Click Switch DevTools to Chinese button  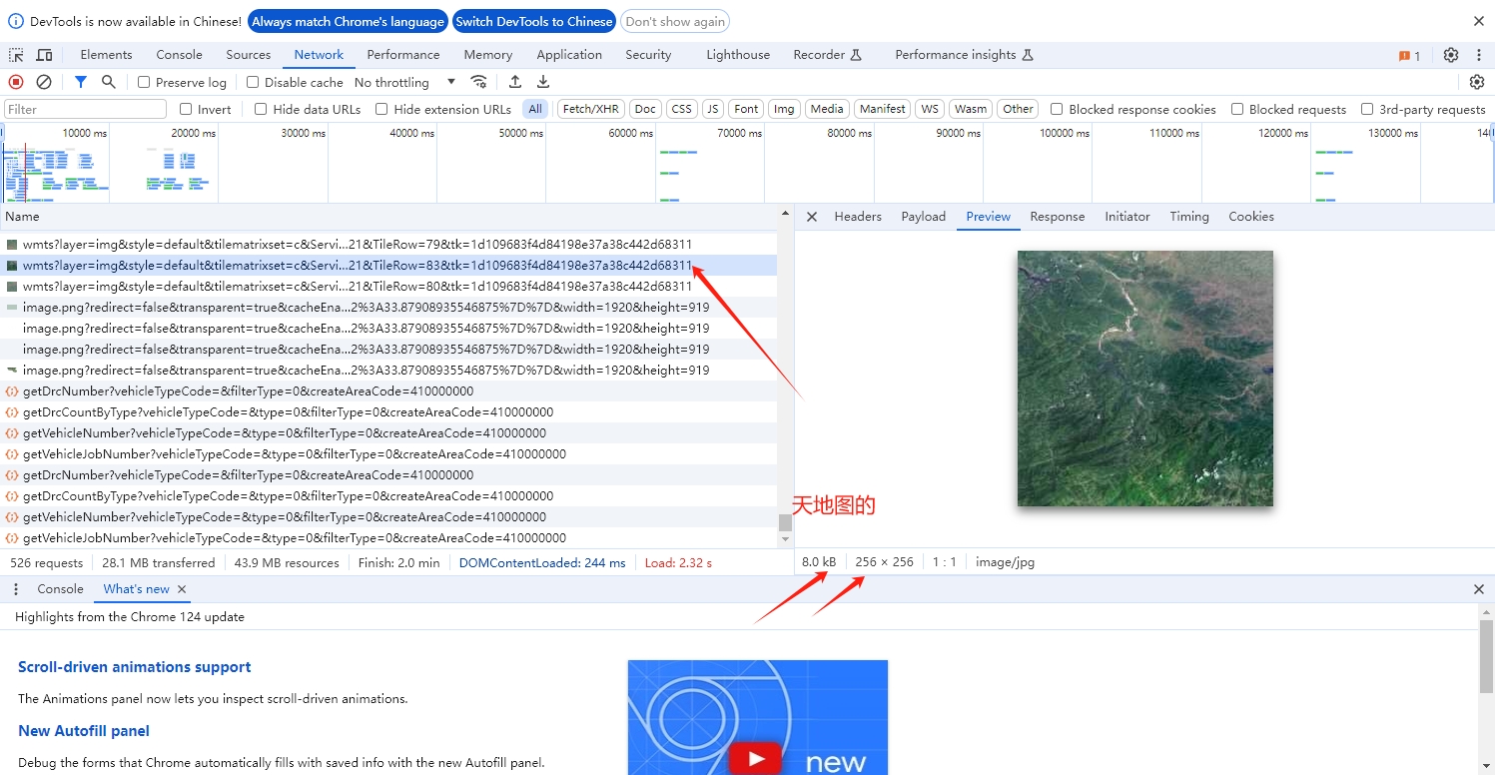[534, 21]
